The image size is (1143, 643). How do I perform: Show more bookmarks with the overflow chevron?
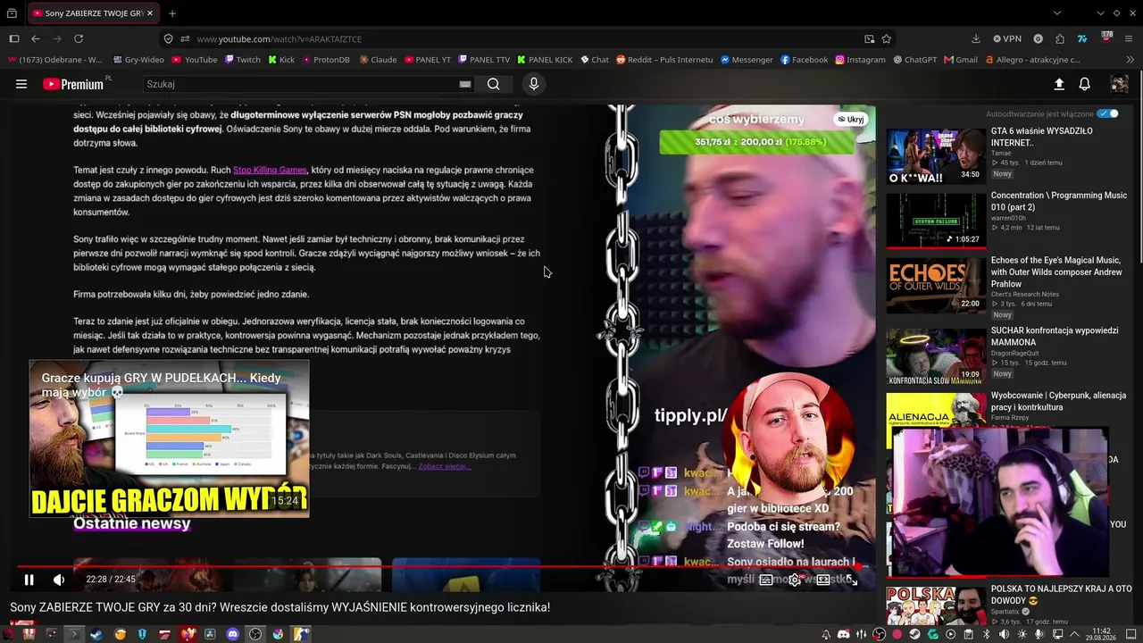(1130, 60)
